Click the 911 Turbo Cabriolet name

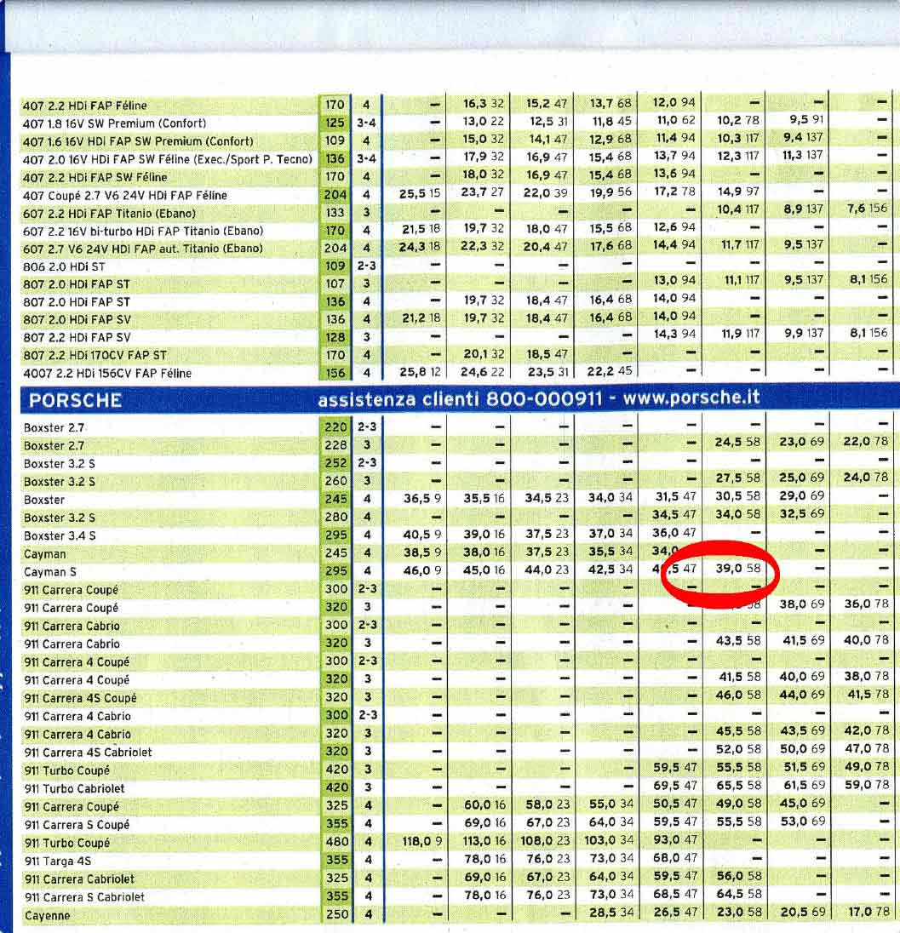(74, 788)
